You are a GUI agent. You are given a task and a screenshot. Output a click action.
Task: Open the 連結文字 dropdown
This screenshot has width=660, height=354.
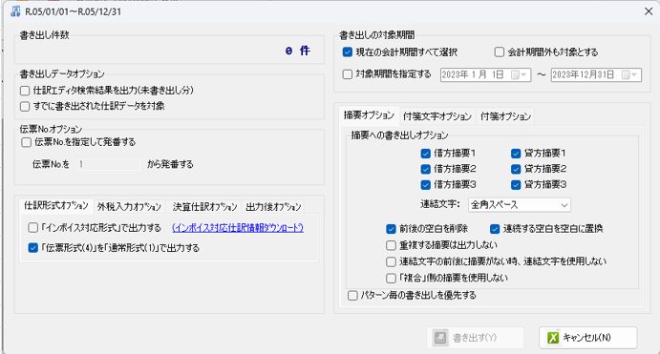coord(520,205)
